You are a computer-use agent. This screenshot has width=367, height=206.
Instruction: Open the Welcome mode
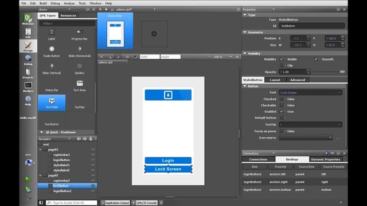click(x=28, y=19)
